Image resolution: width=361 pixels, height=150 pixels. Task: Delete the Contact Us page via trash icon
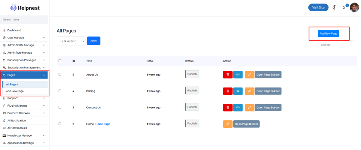tap(228, 107)
